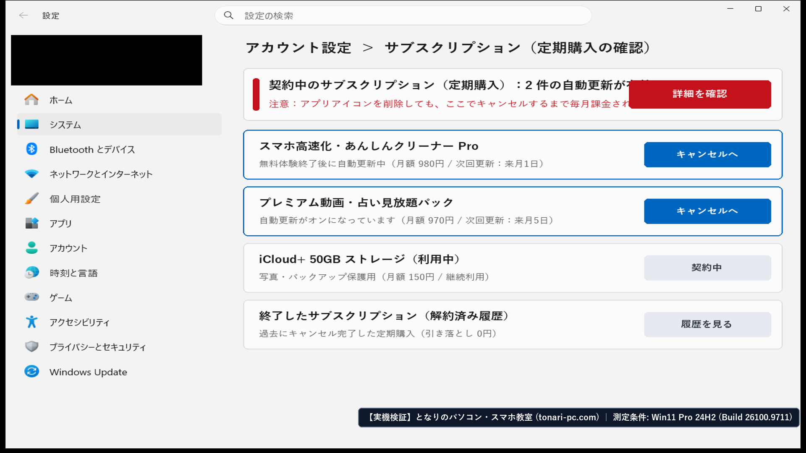Click the Apps icon in sidebar

[x=31, y=223]
